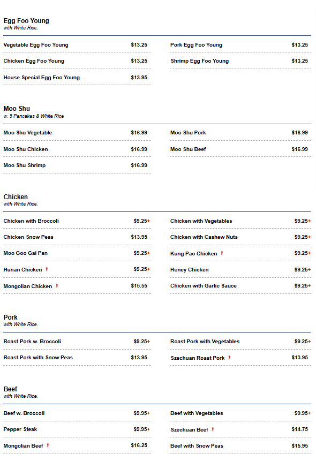Select House Special Egg Foo Young

[x=77, y=78]
